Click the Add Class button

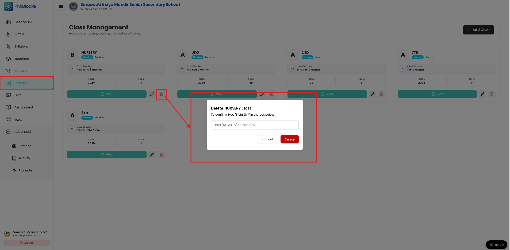pyautogui.click(x=478, y=30)
